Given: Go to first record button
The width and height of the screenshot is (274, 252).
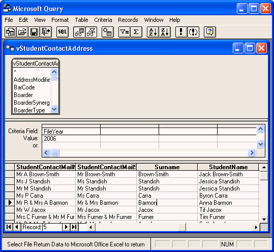Looking at the screenshot, I should click(x=9, y=227).
